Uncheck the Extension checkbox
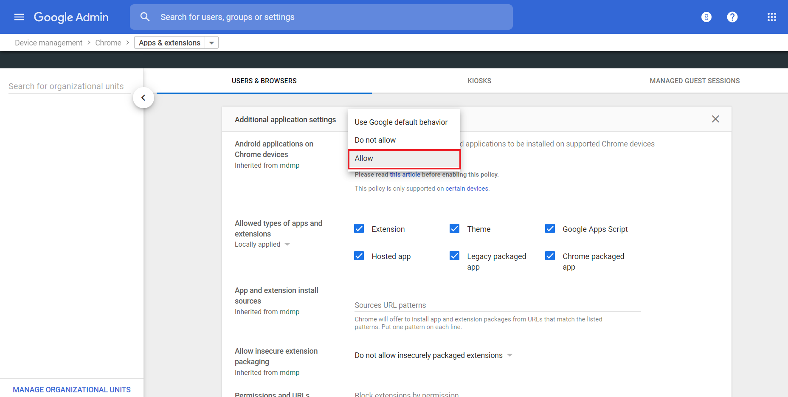 tap(359, 229)
